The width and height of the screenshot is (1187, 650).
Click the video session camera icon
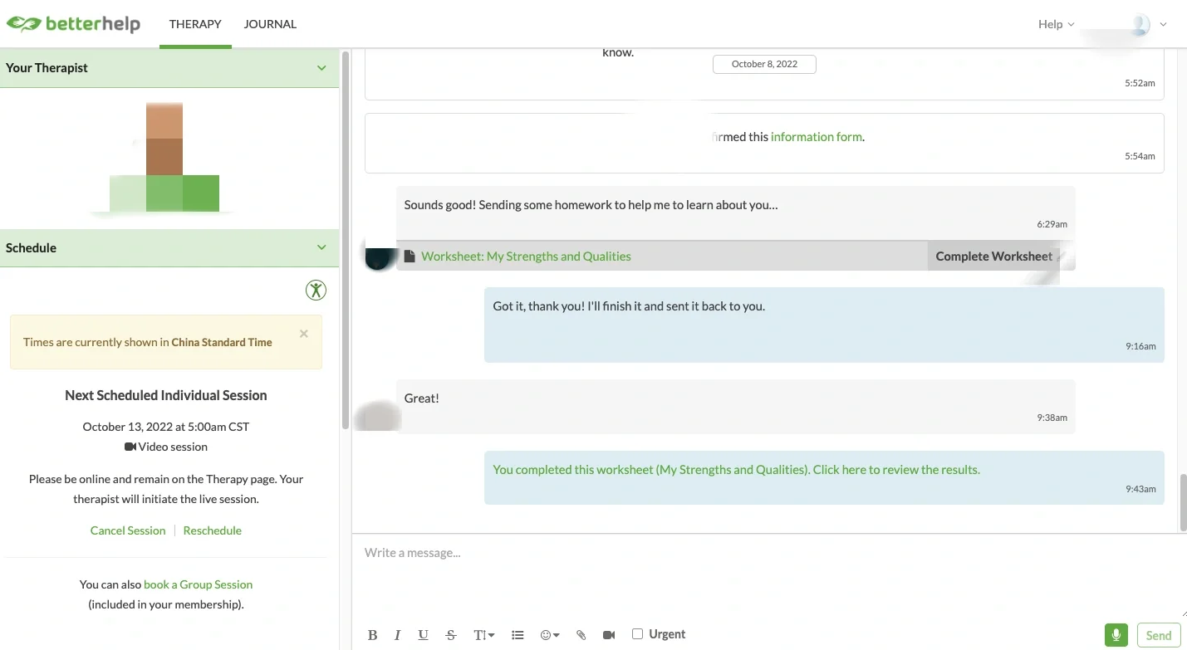tap(130, 447)
